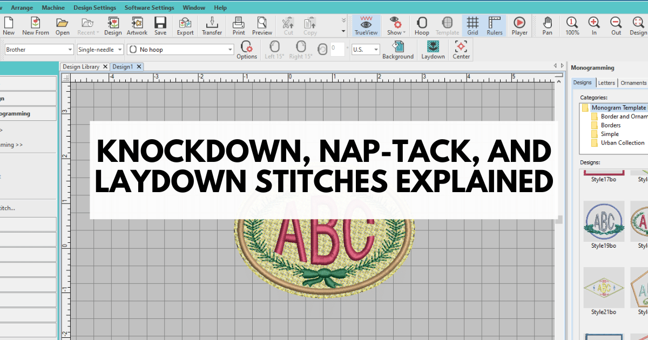Zoom to 100% view

572,25
